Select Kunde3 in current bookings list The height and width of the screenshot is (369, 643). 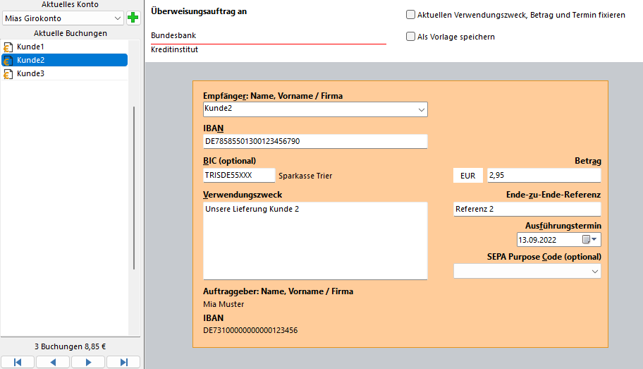point(65,74)
